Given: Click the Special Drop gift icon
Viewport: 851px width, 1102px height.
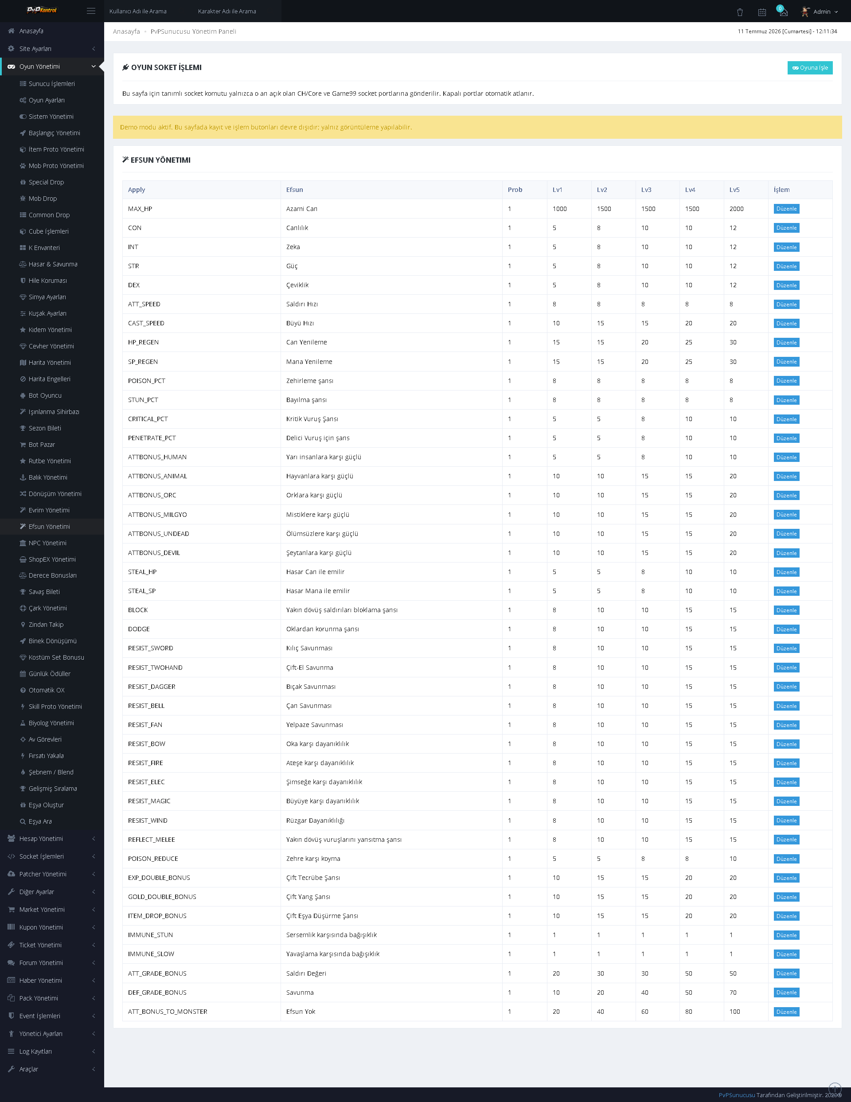Looking at the screenshot, I should point(23,182).
